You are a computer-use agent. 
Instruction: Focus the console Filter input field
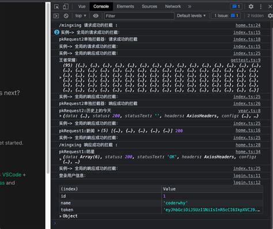[139, 16]
